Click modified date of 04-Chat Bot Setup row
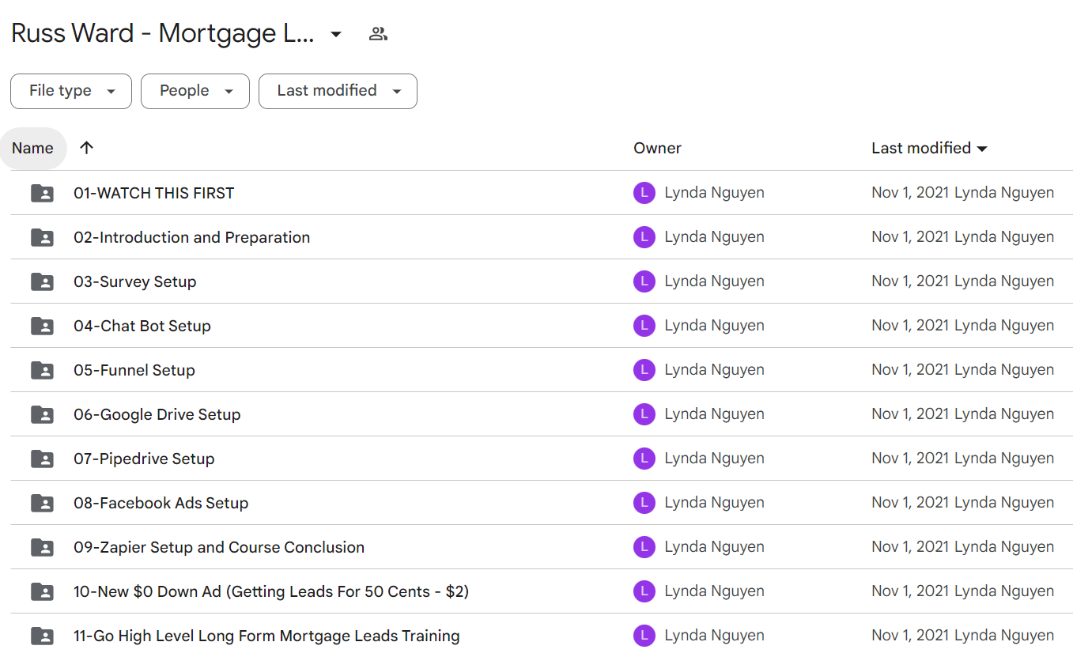The height and width of the screenshot is (657, 1073). tap(962, 326)
